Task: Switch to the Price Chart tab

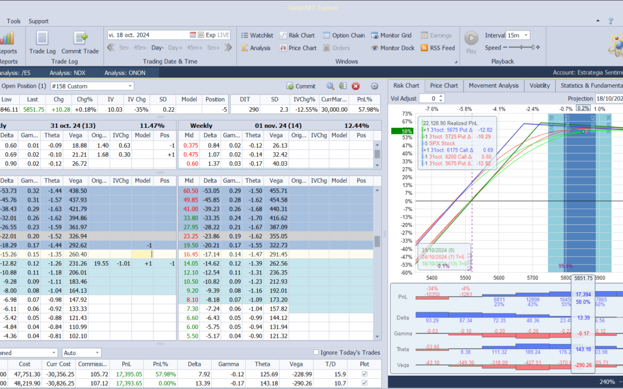Action: 444,85
